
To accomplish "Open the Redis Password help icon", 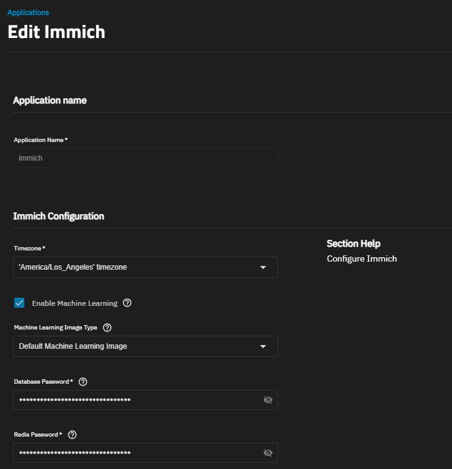I will (72, 435).
